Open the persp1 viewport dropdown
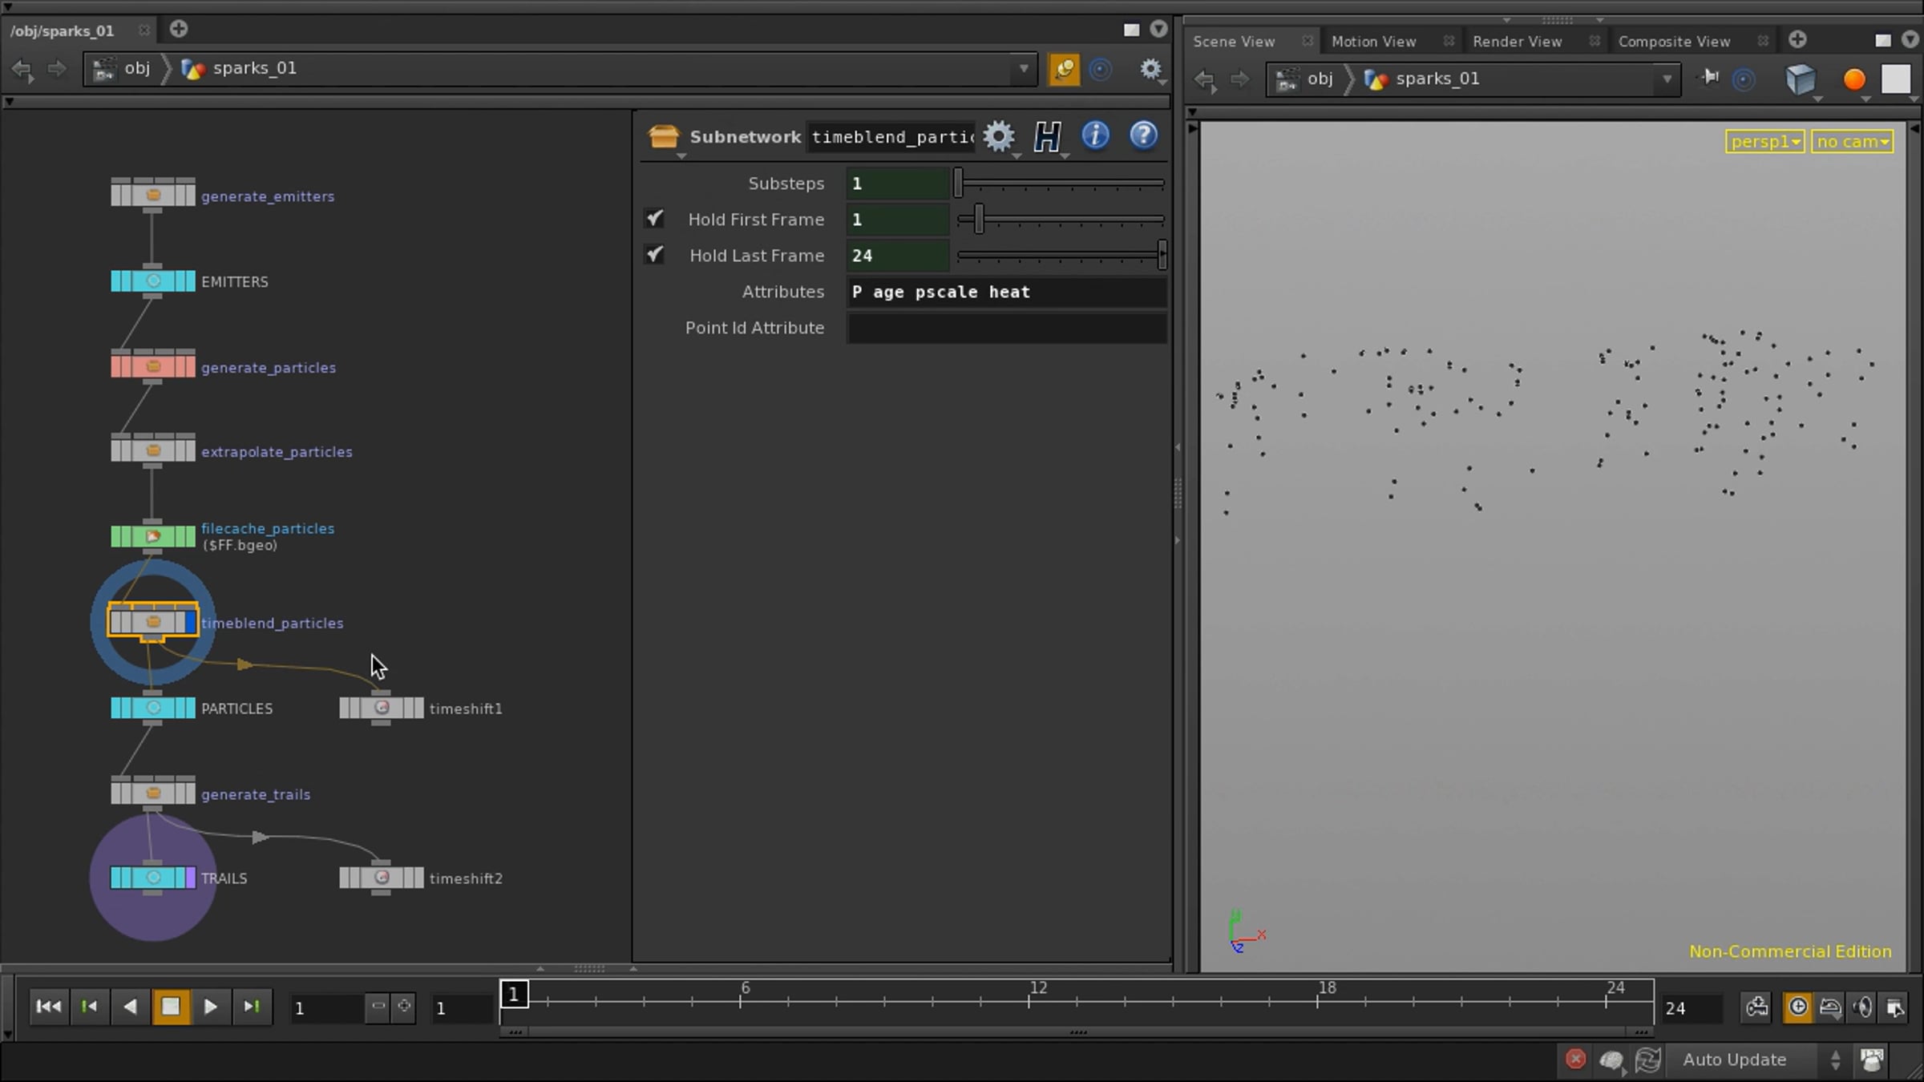Screen dimensions: 1924x1082 click(x=1764, y=142)
